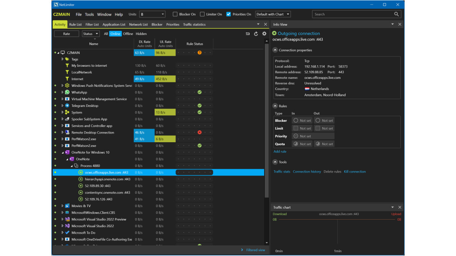This screenshot has width=456, height=256.
Task: Check the Limit Out rule checkbox
Action: 318,128
